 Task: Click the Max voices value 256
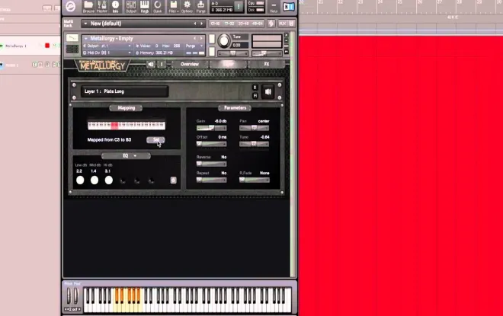pos(177,46)
